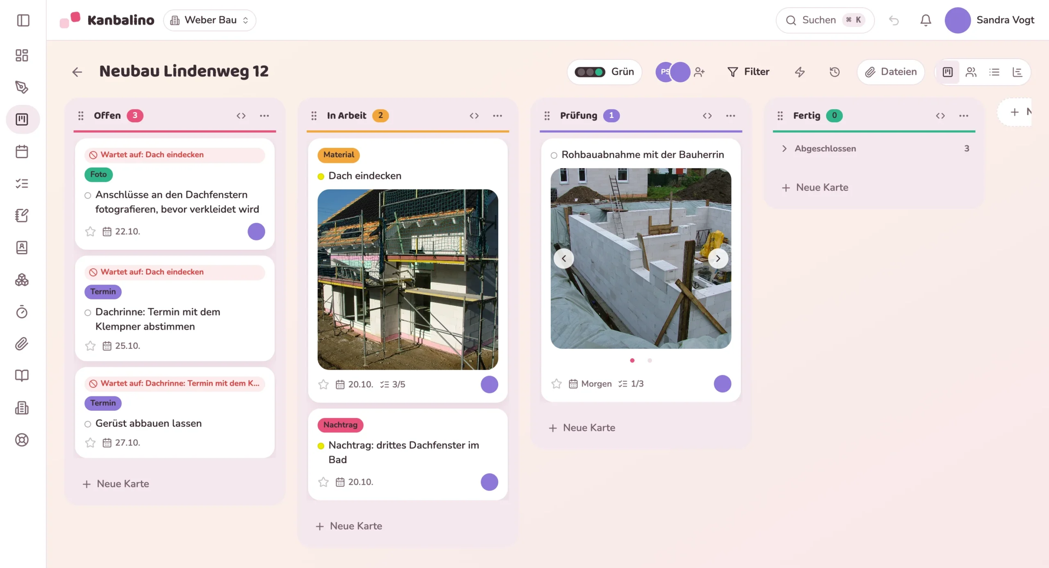Open the Prüfung column more menu

pyautogui.click(x=731, y=116)
